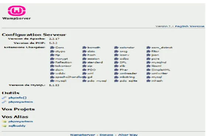This screenshot has height=136, width=206.
Task: Select the MySQL version value 5.1.53
Action: point(54,85)
